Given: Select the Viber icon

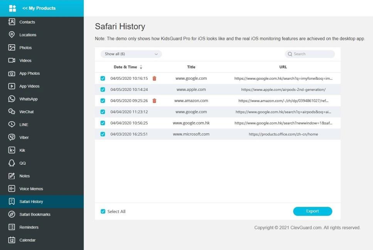Looking at the screenshot, I should (x=12, y=137).
